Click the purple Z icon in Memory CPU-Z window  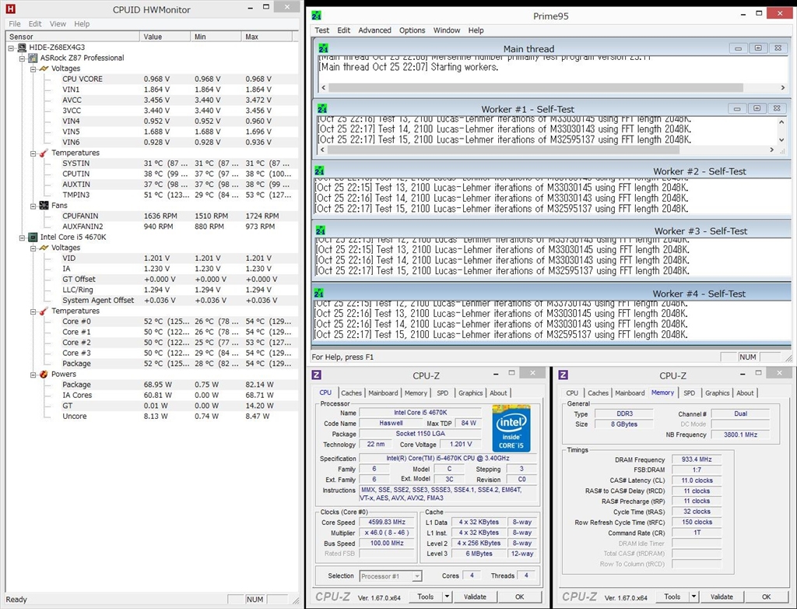click(564, 375)
